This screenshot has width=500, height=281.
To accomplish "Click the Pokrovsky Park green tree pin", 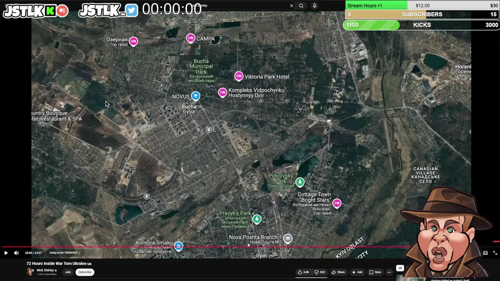I will 300,182.
